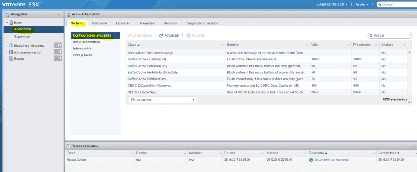This screenshot has height=172, width=417.
Task: Select the Annotations.WelcomeMessage row
Action: [x=267, y=53]
